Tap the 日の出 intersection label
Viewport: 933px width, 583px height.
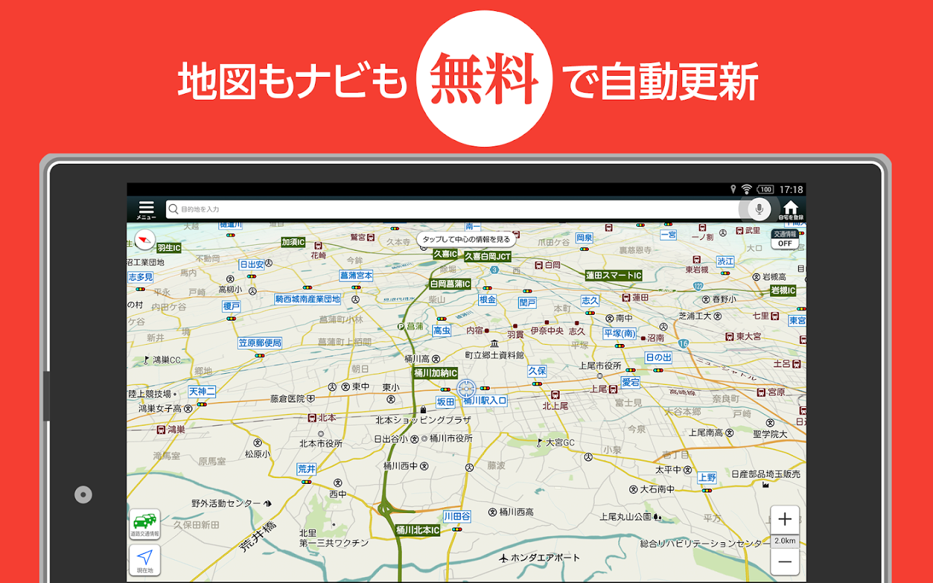click(658, 358)
